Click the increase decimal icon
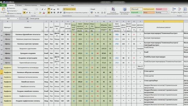The image size is (188, 106). tap(102, 13)
